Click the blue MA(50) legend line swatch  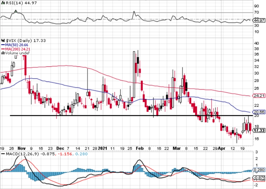click(x=3, y=45)
